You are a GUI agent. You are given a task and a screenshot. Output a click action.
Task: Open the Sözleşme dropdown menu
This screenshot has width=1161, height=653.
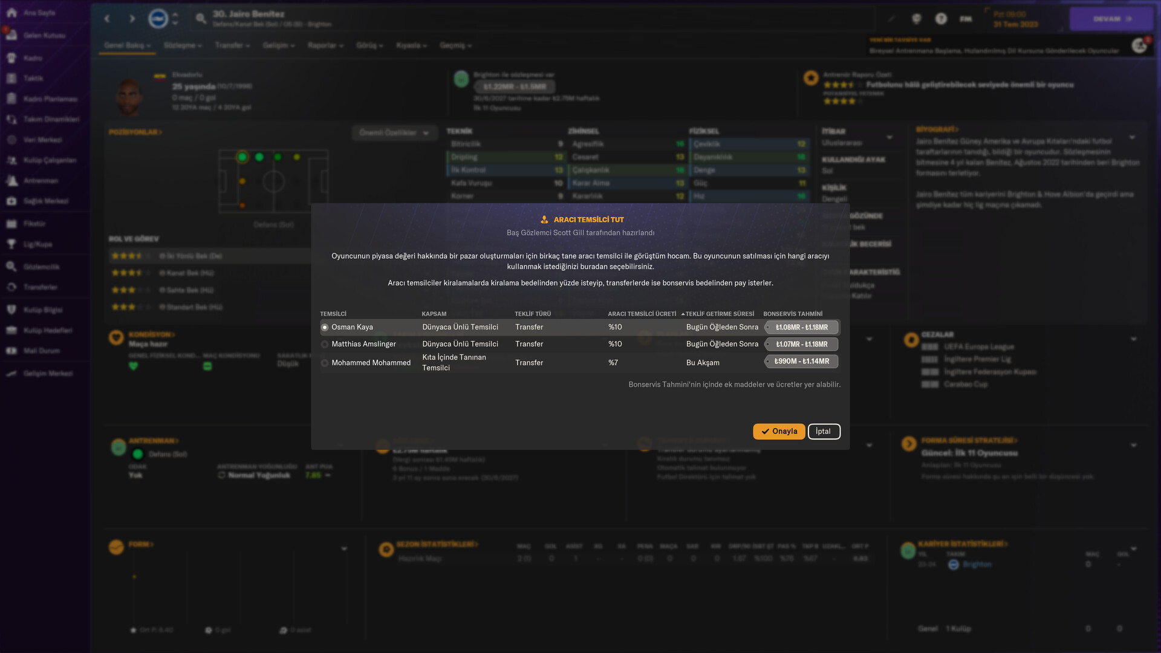(183, 45)
